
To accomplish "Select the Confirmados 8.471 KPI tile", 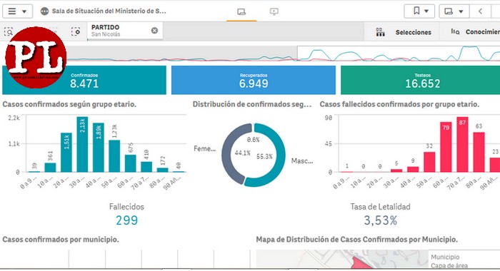I will (84, 80).
